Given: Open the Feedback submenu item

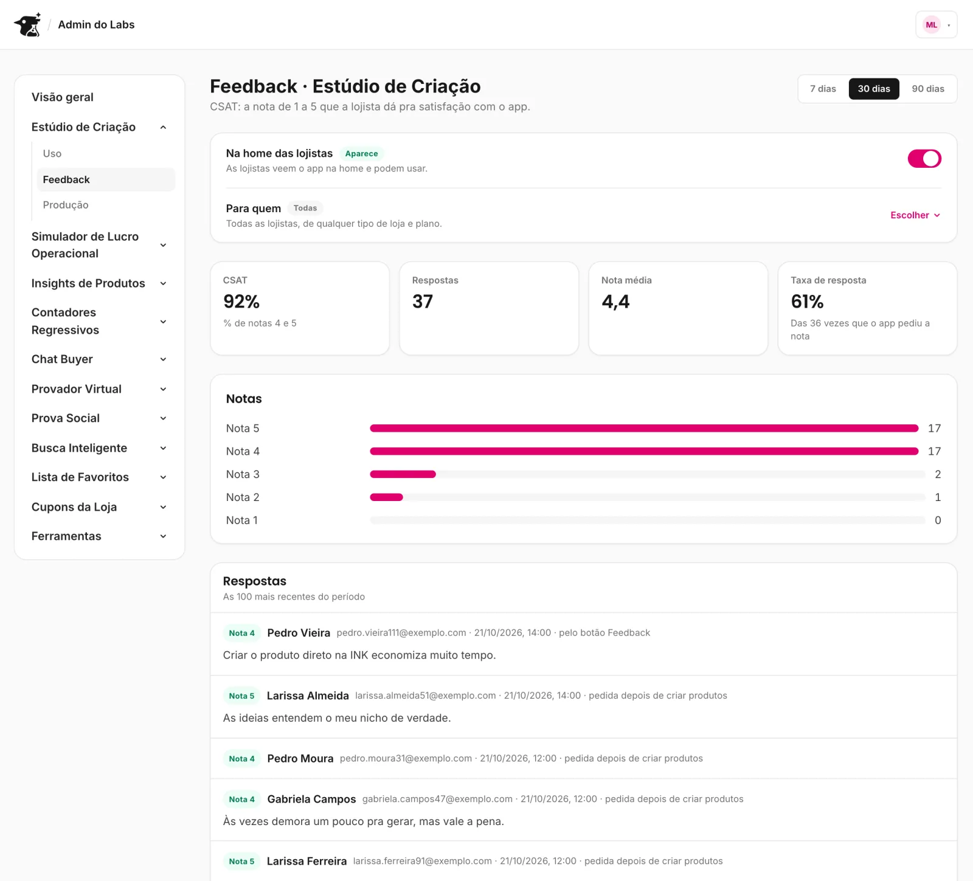Looking at the screenshot, I should 106,180.
